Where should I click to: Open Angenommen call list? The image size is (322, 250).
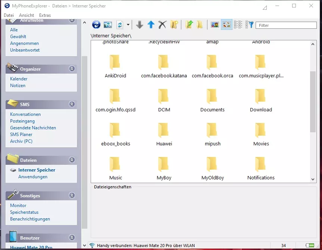coord(24,43)
